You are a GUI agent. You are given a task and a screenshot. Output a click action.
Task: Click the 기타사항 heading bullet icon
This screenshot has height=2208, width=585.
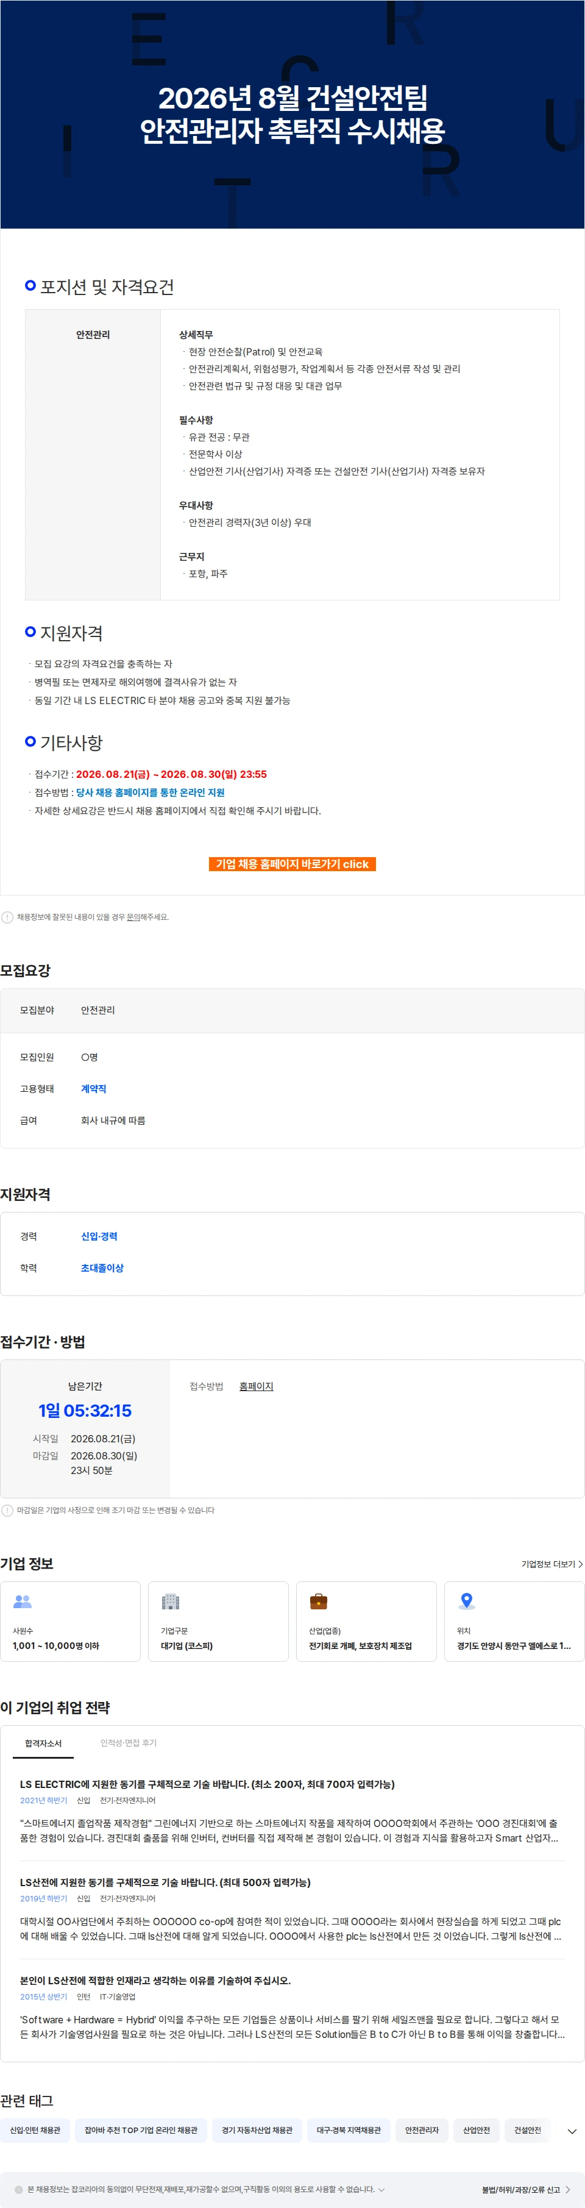coord(31,741)
